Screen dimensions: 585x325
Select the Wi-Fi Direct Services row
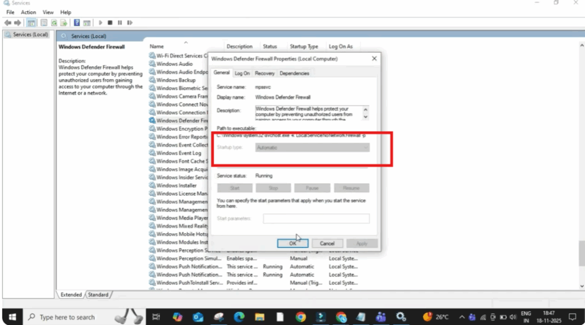(x=179, y=55)
